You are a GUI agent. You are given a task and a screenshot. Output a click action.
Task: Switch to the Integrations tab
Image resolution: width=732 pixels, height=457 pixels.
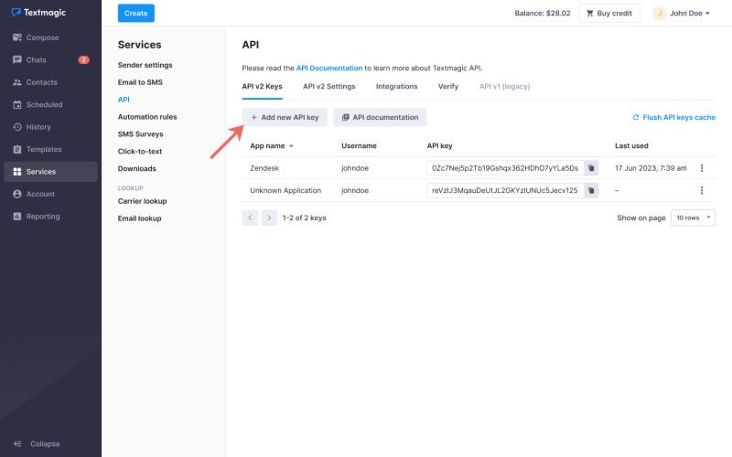coord(397,86)
